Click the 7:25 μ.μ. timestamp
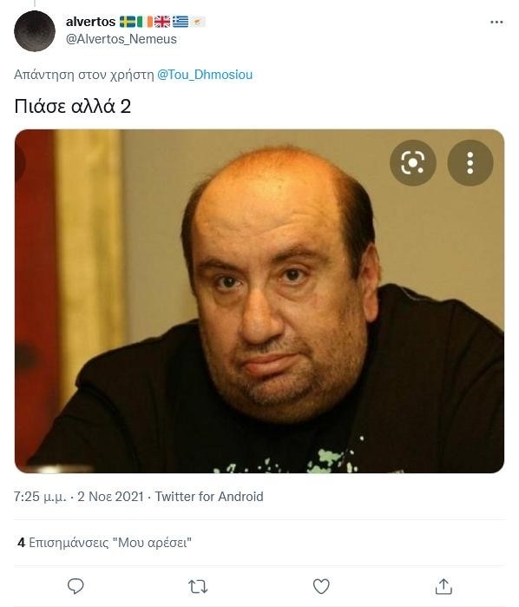519x607 pixels. click(x=40, y=497)
